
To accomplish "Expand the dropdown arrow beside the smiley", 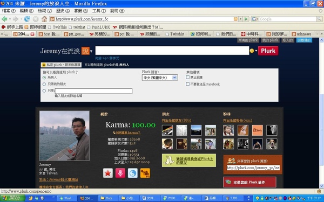I will tap(256, 51).
